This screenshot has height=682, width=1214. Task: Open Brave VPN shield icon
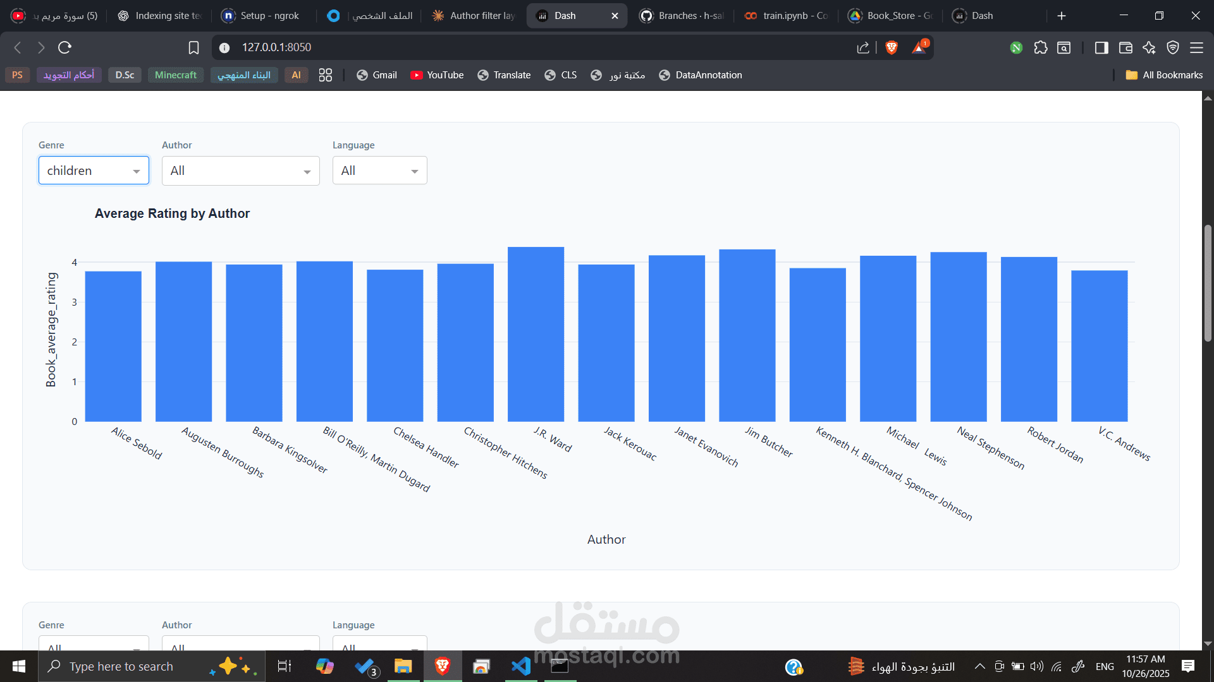coord(1173,47)
